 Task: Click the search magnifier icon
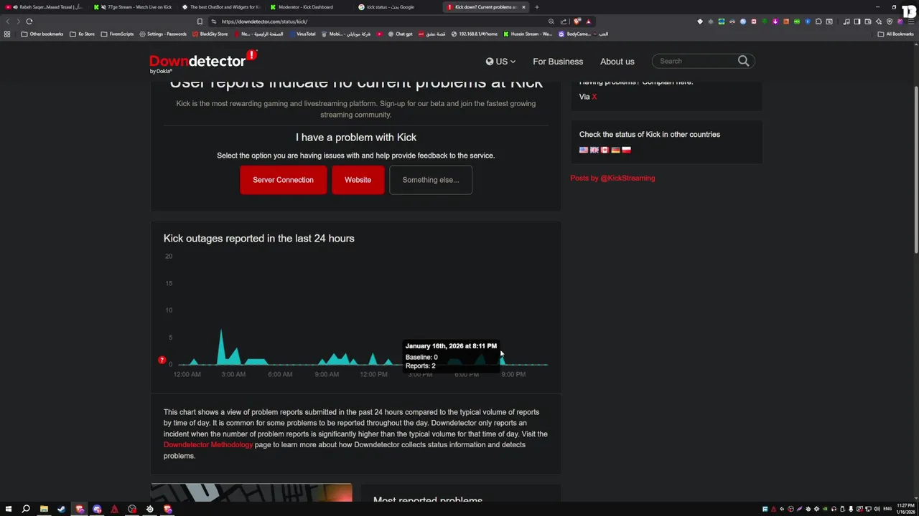pyautogui.click(x=743, y=61)
